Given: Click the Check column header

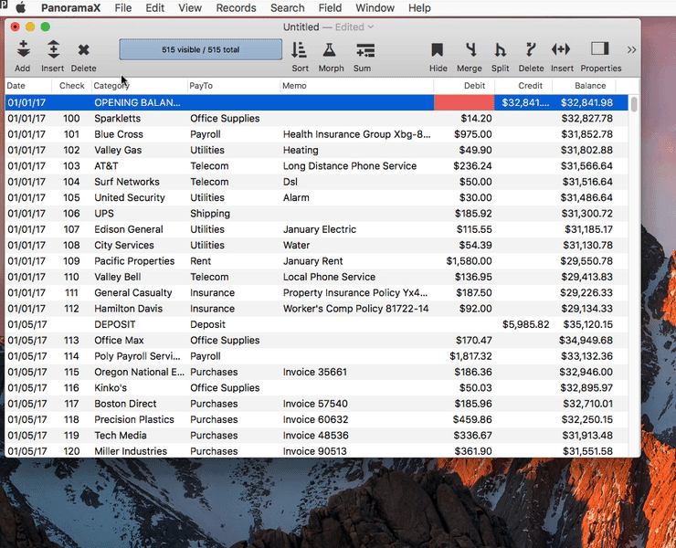Looking at the screenshot, I should 71,85.
